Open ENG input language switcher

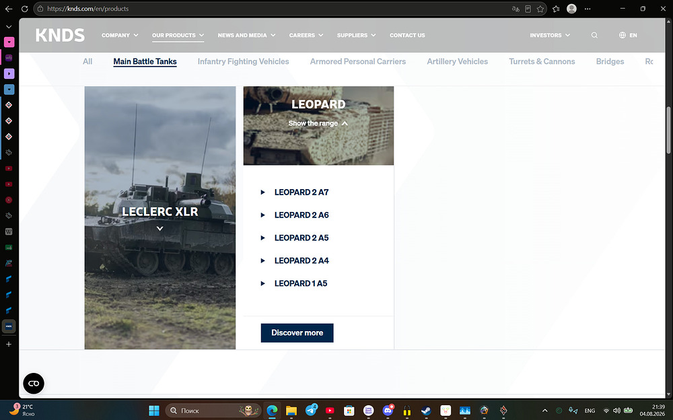click(590, 411)
